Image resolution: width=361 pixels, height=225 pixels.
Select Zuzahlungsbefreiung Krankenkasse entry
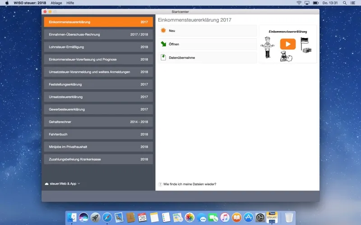coord(98,159)
